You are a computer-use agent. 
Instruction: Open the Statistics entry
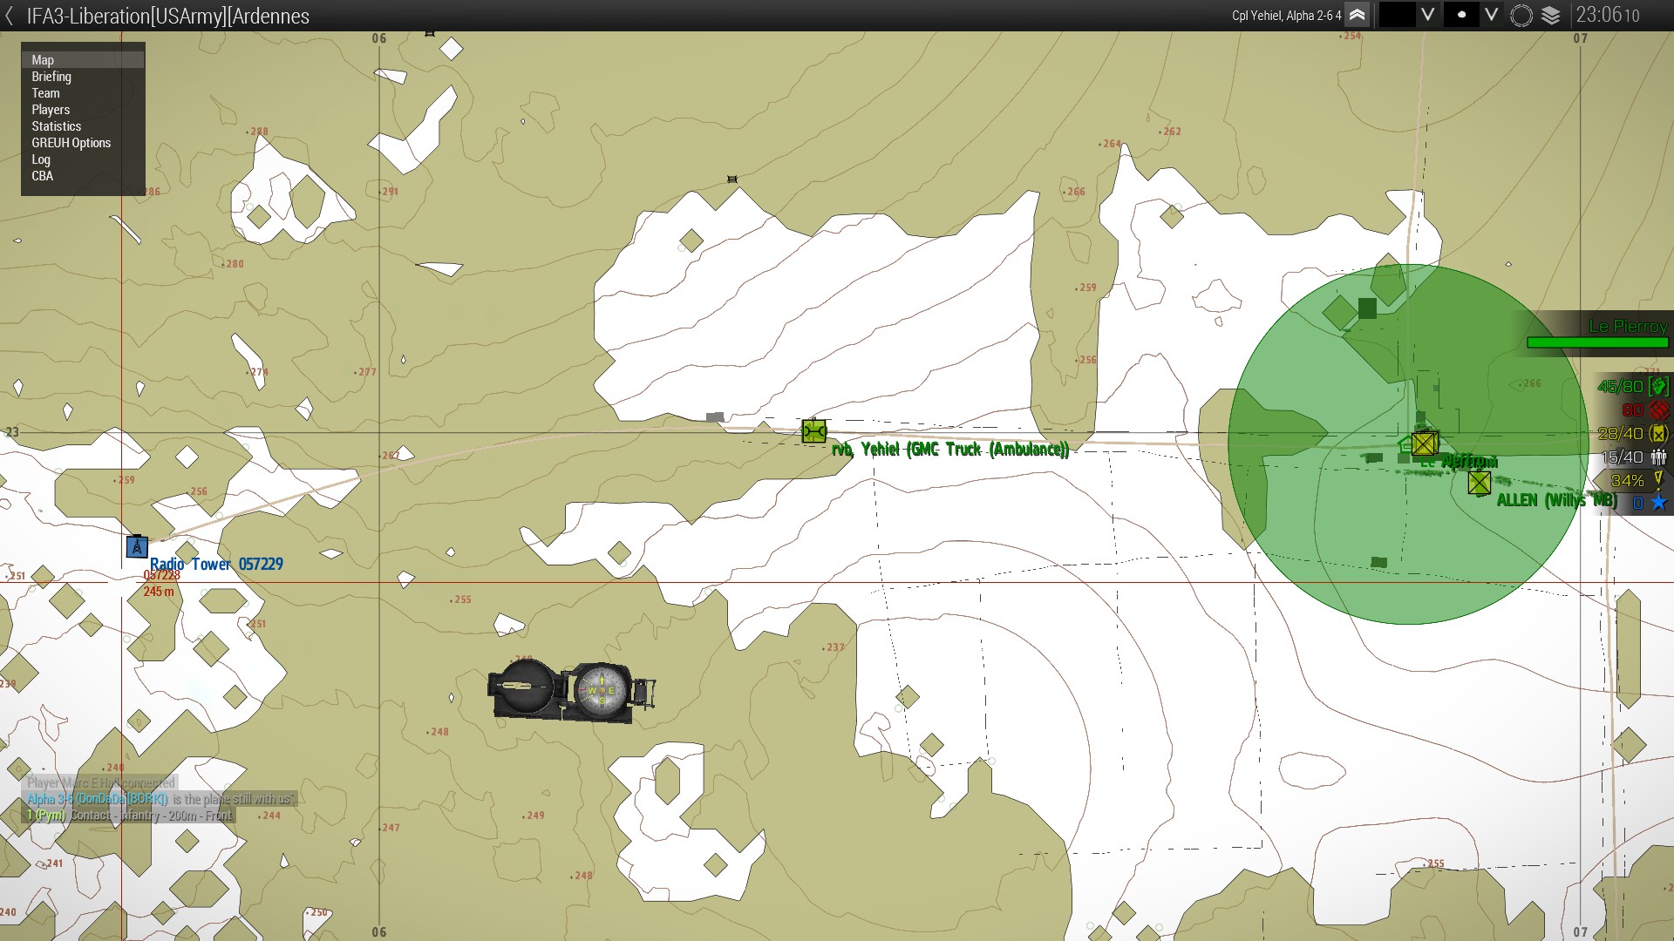click(57, 126)
